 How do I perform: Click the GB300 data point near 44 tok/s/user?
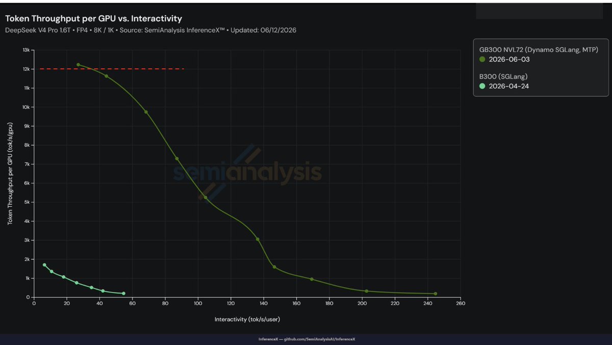click(106, 76)
